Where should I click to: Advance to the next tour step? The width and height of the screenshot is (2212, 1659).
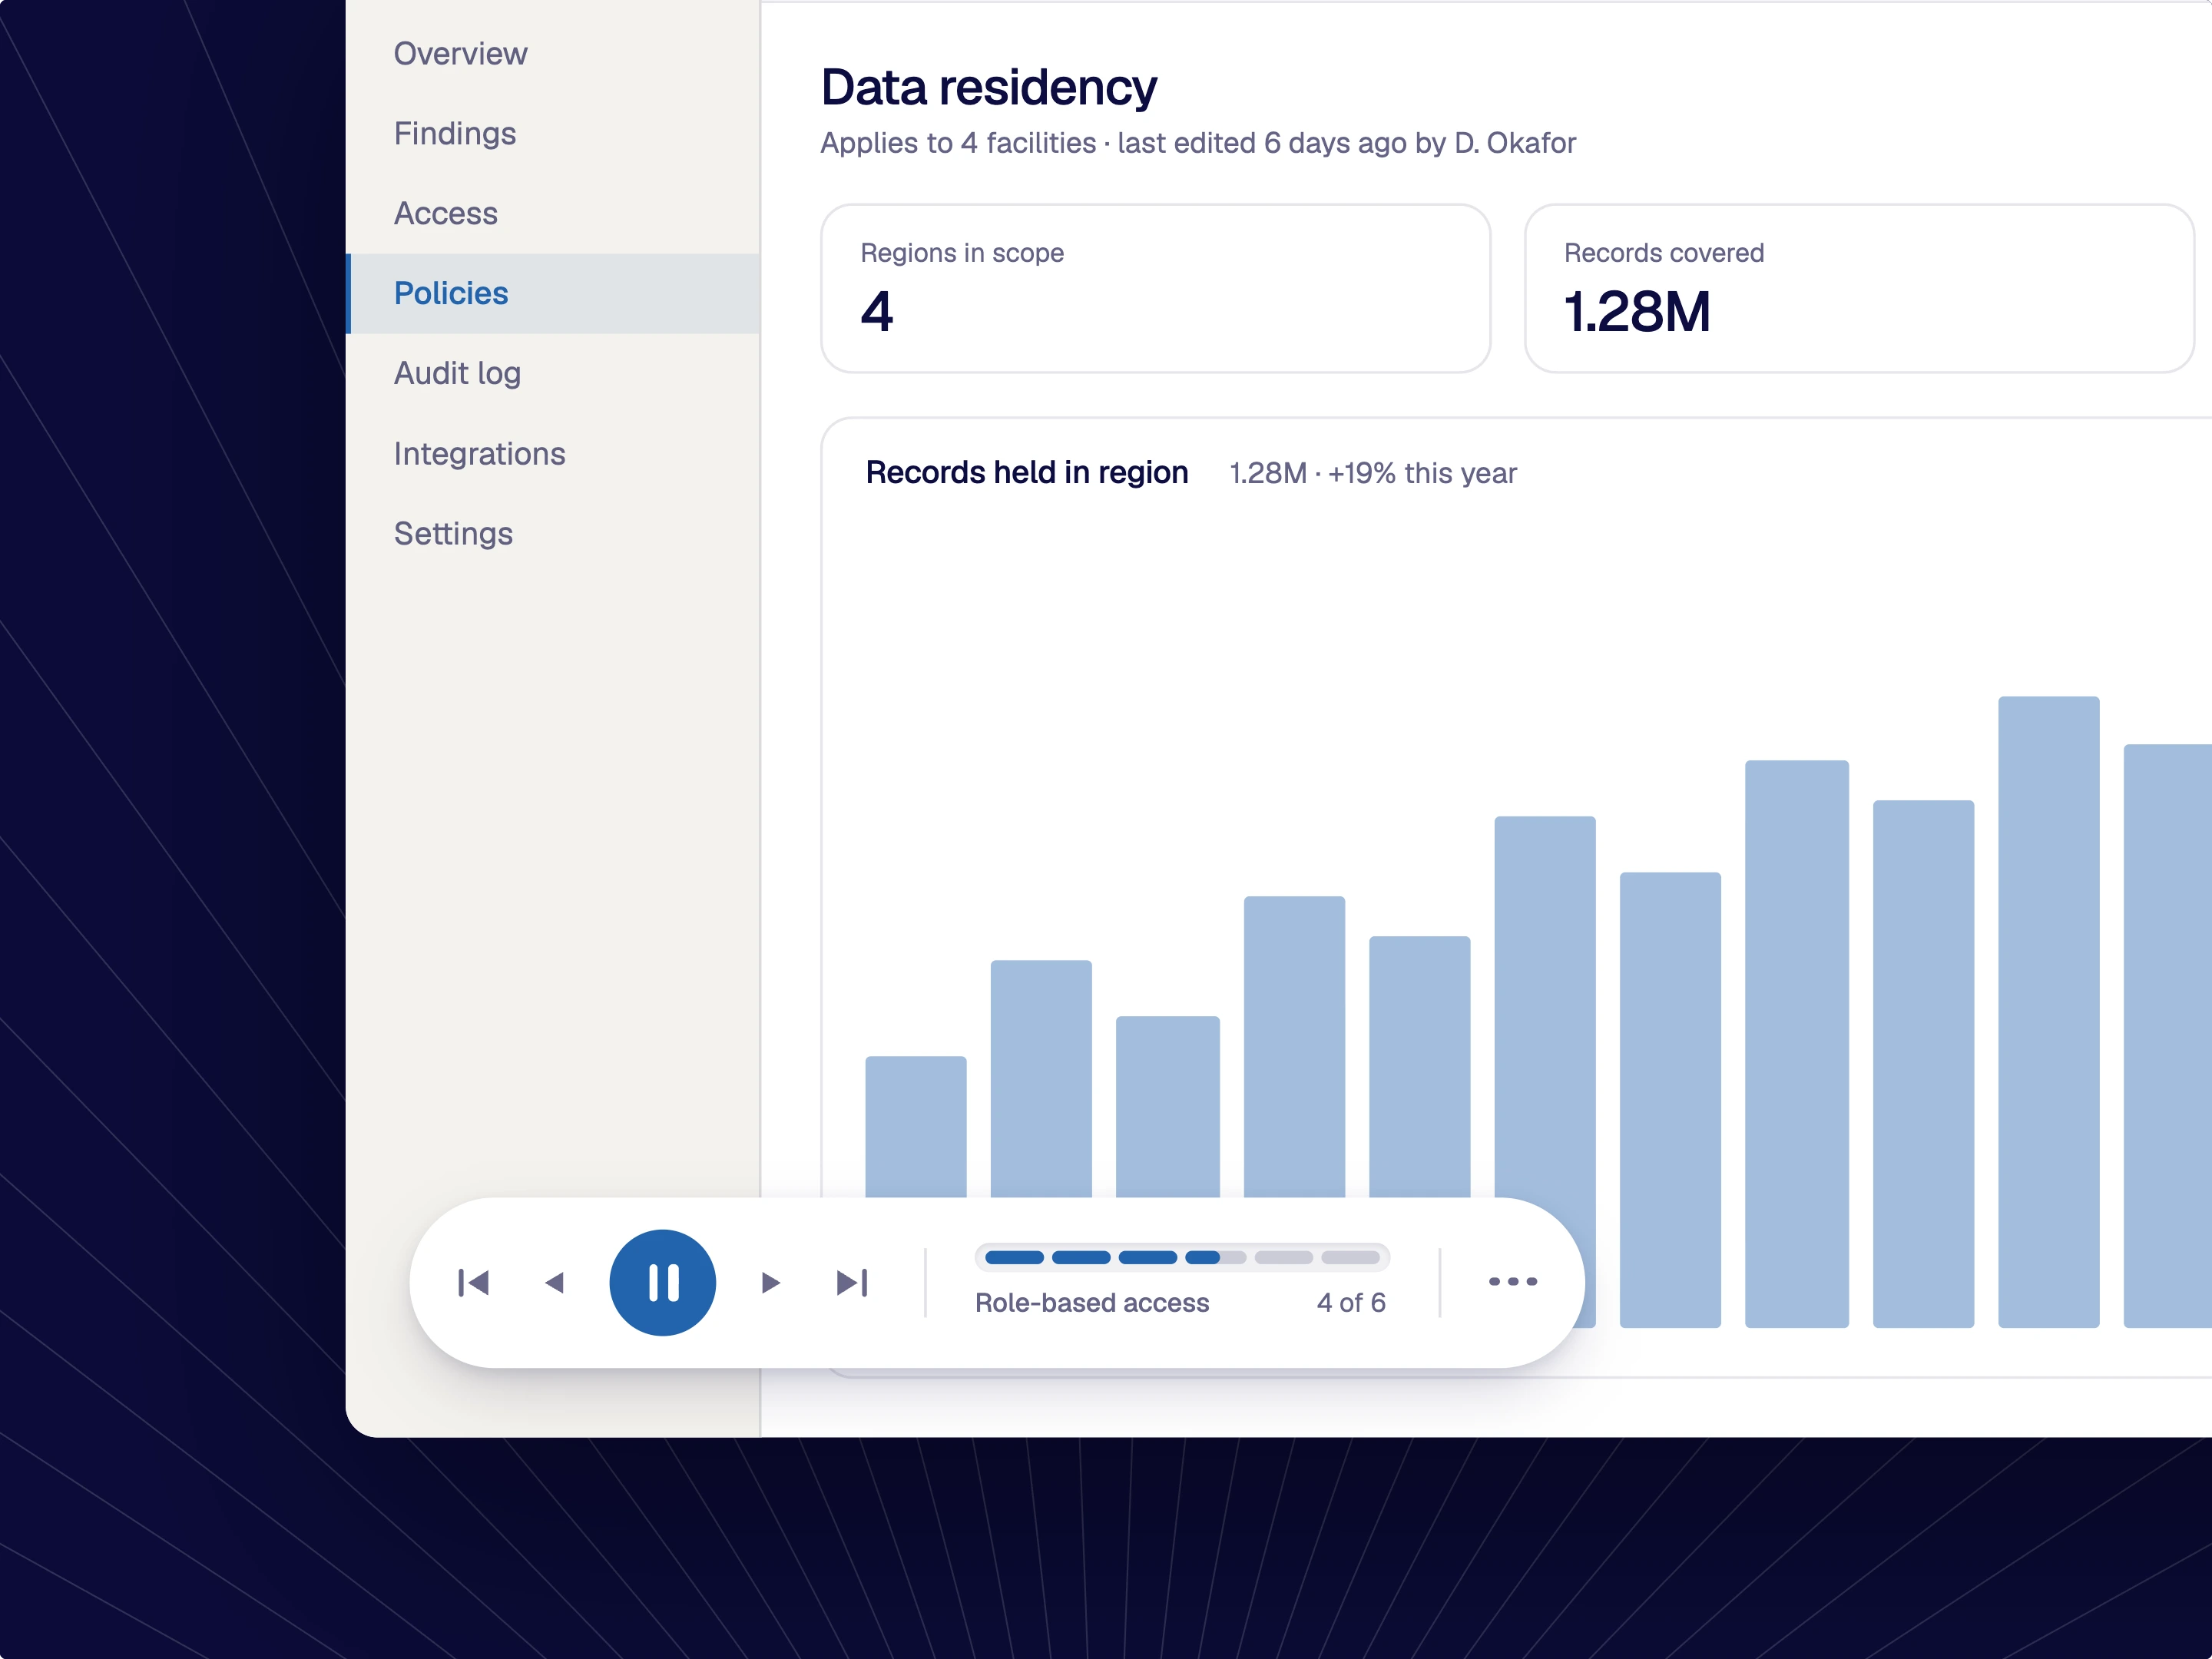tap(770, 1283)
